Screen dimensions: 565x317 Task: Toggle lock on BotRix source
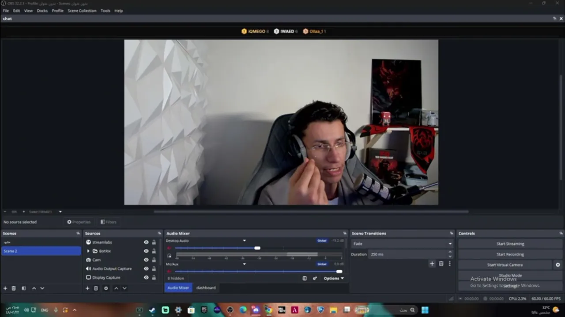coord(154,251)
